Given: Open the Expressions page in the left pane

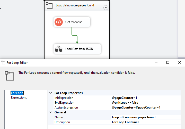Looking at the screenshot, I should [19, 98].
